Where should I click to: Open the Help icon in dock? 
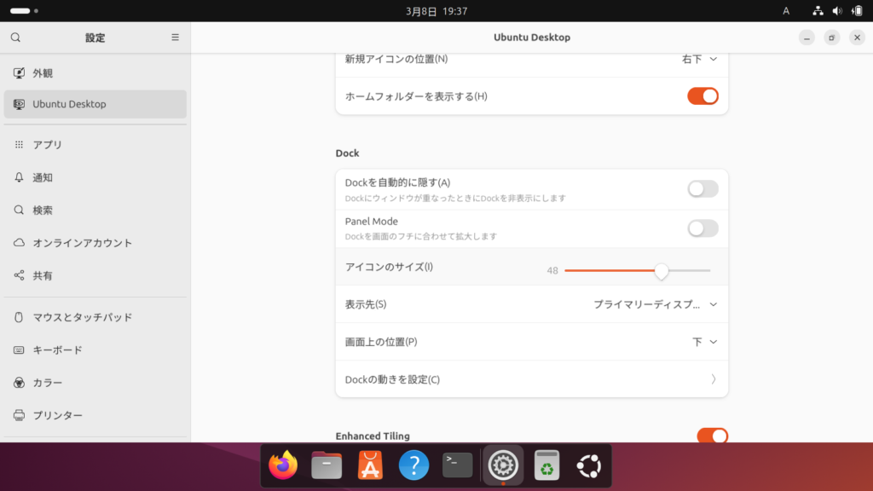(x=413, y=465)
